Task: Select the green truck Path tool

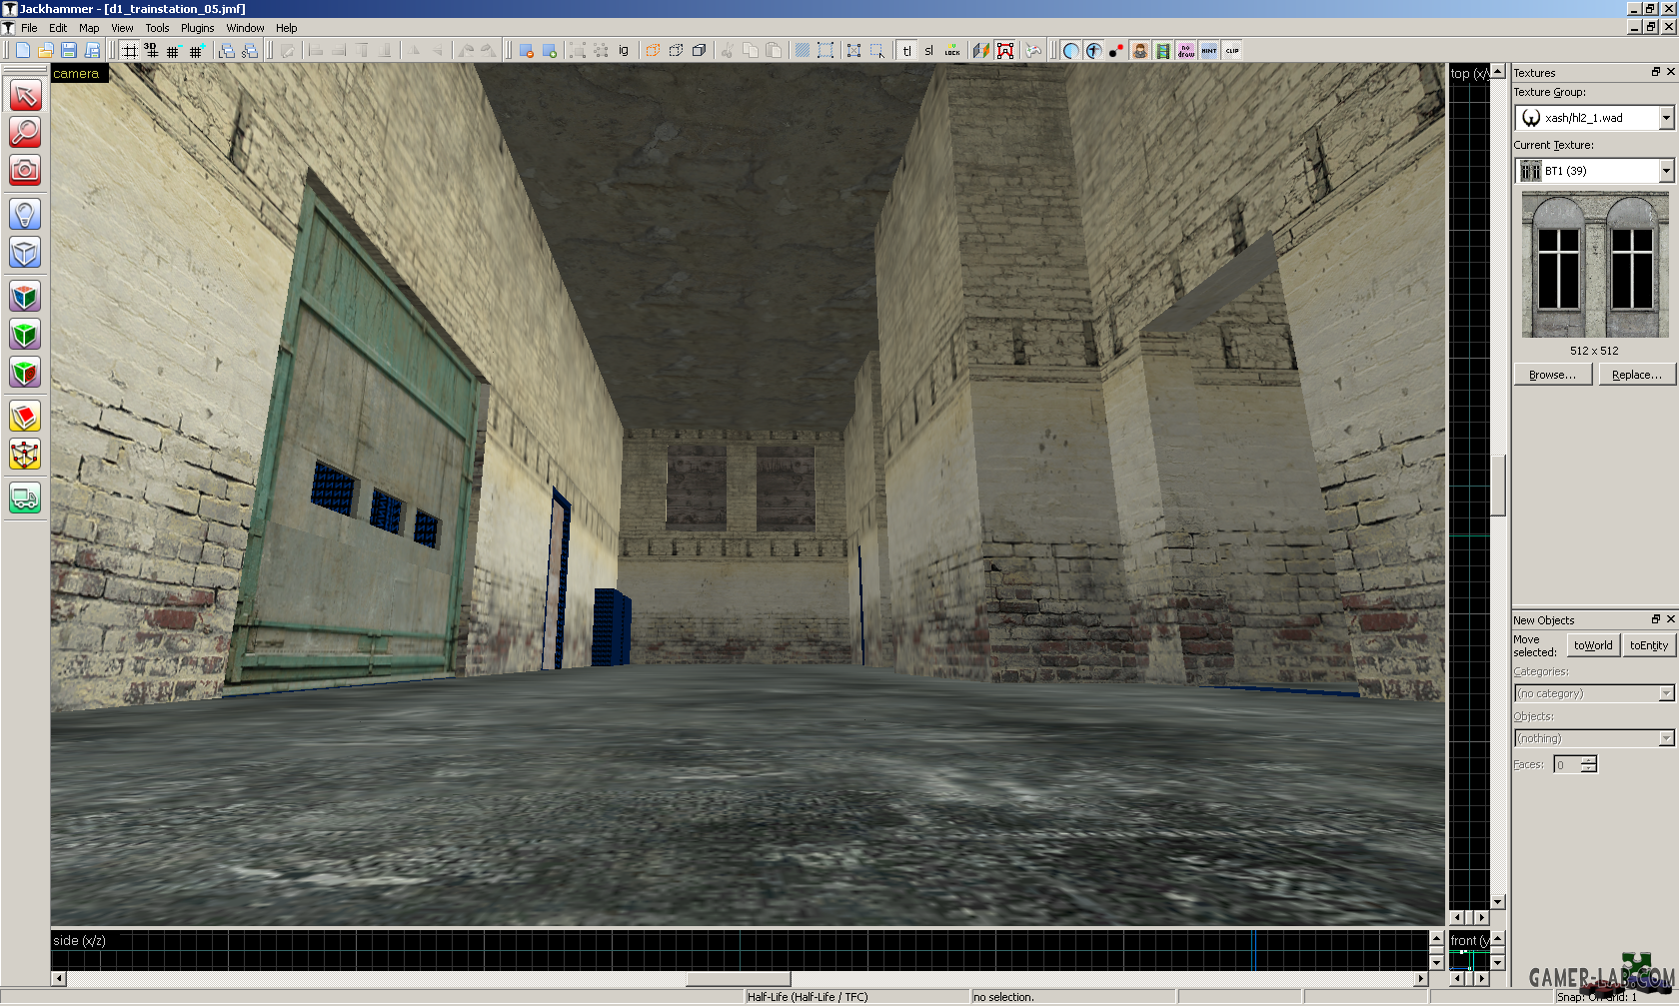Action: click(25, 498)
